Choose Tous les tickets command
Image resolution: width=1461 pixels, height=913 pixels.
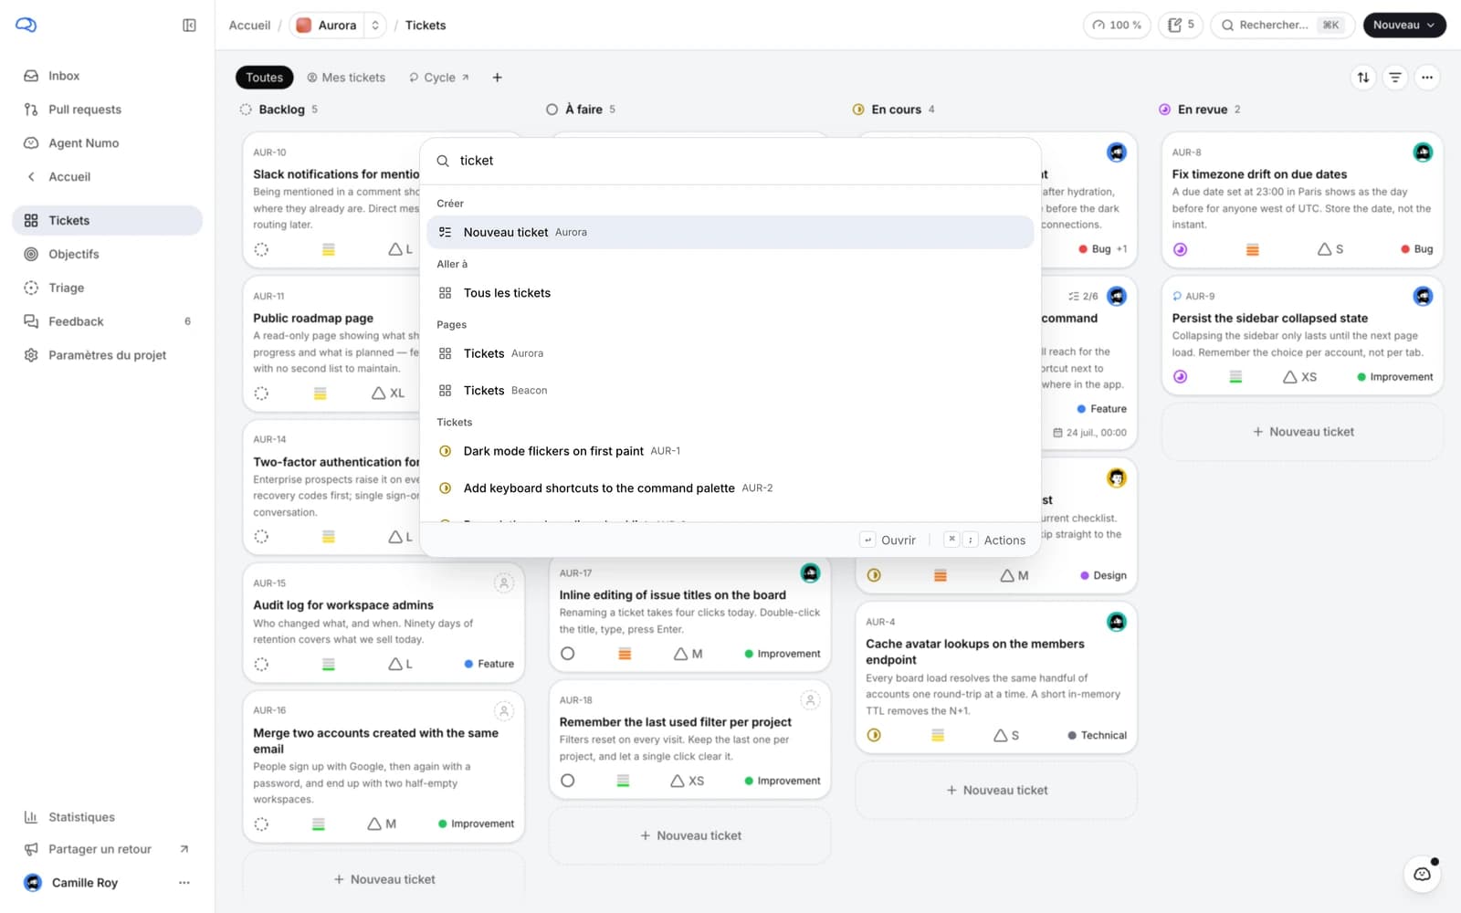[x=730, y=293]
